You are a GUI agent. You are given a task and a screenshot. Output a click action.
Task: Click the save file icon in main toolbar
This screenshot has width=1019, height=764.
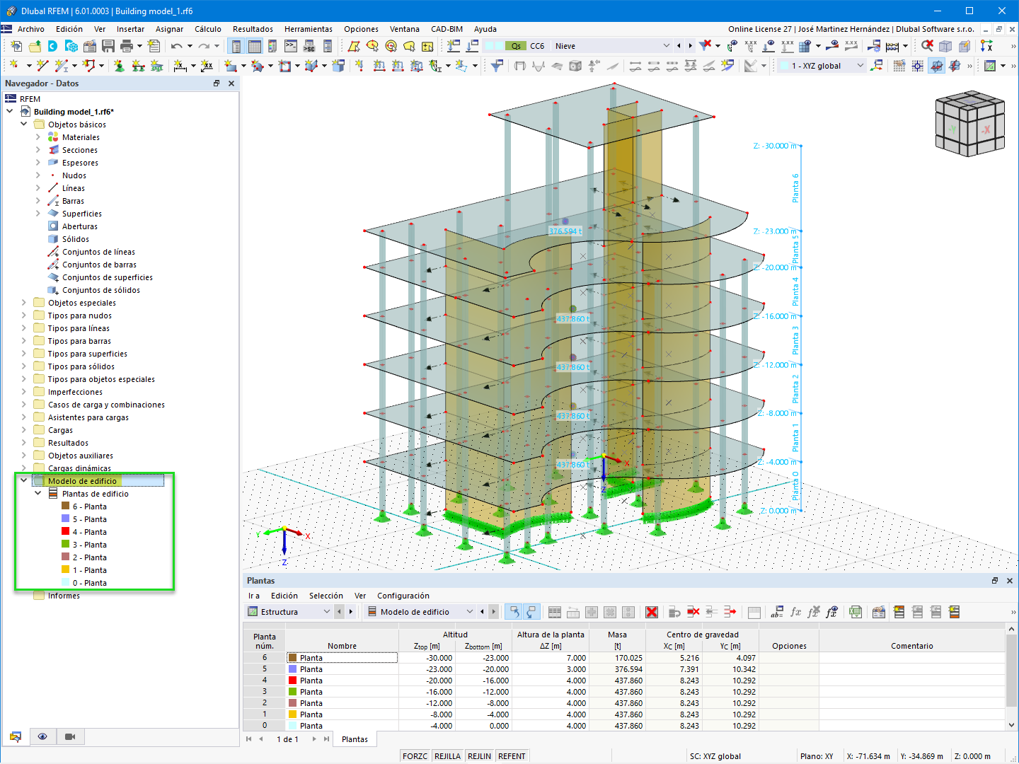108,45
